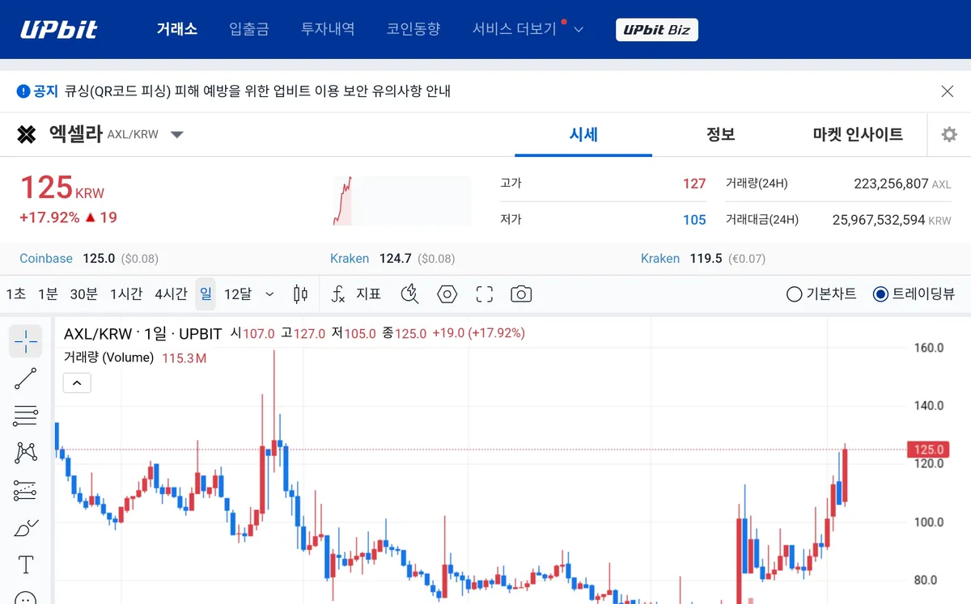Image resolution: width=971 pixels, height=604 pixels.
Task: Select the 기본차트 radio option
Action: [x=821, y=294]
